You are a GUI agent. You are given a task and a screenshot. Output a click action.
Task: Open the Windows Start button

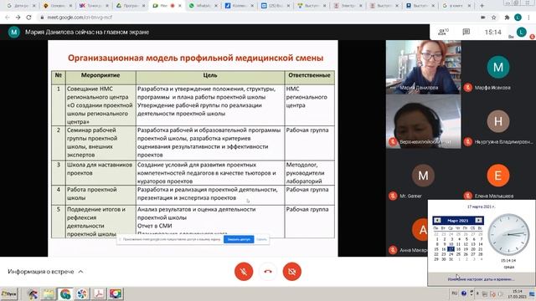pos(9,293)
